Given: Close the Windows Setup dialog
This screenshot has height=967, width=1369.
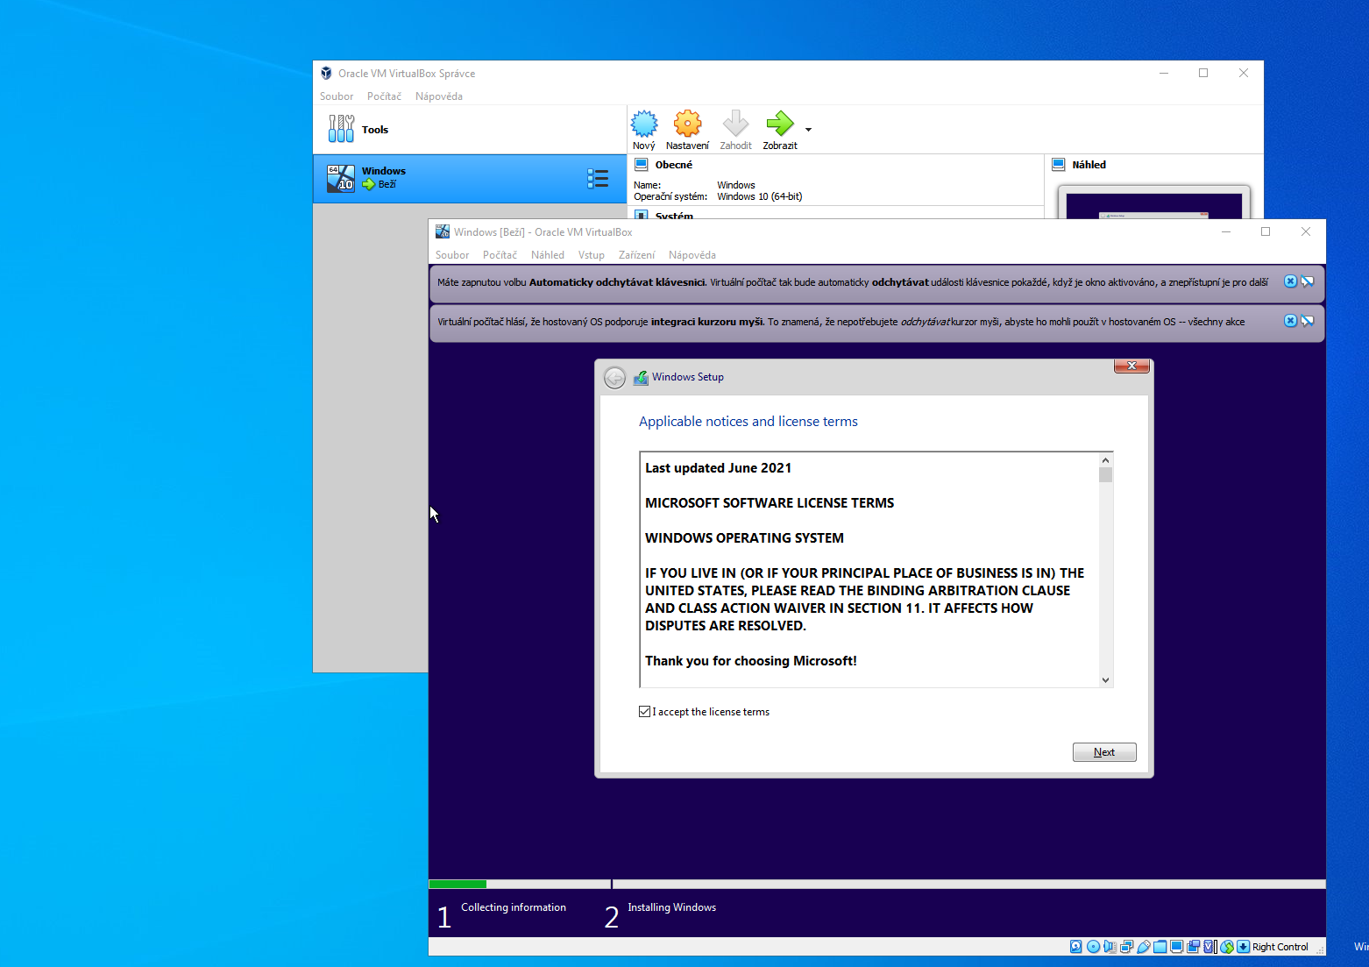Looking at the screenshot, I should 1131,366.
